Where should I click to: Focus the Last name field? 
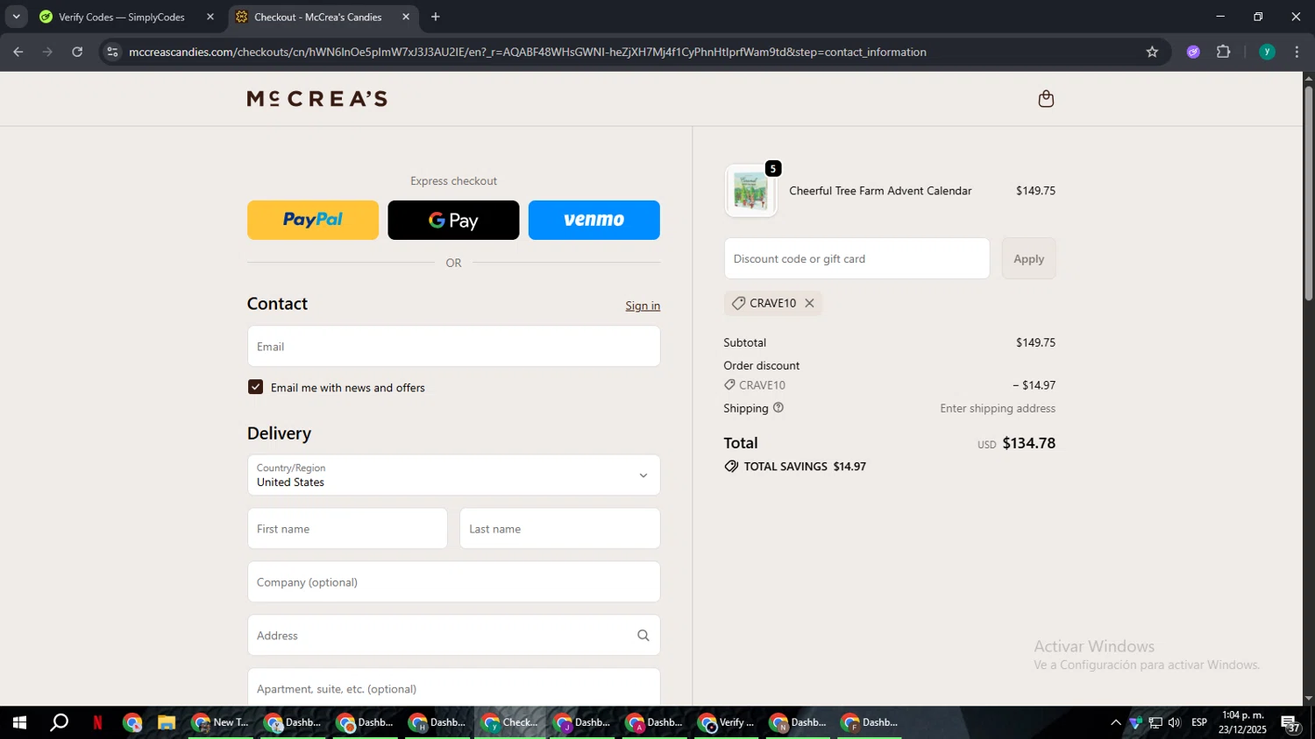coord(560,529)
